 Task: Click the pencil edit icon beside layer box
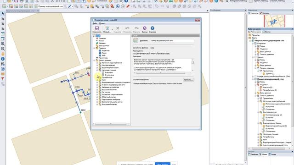[x=69, y=6]
